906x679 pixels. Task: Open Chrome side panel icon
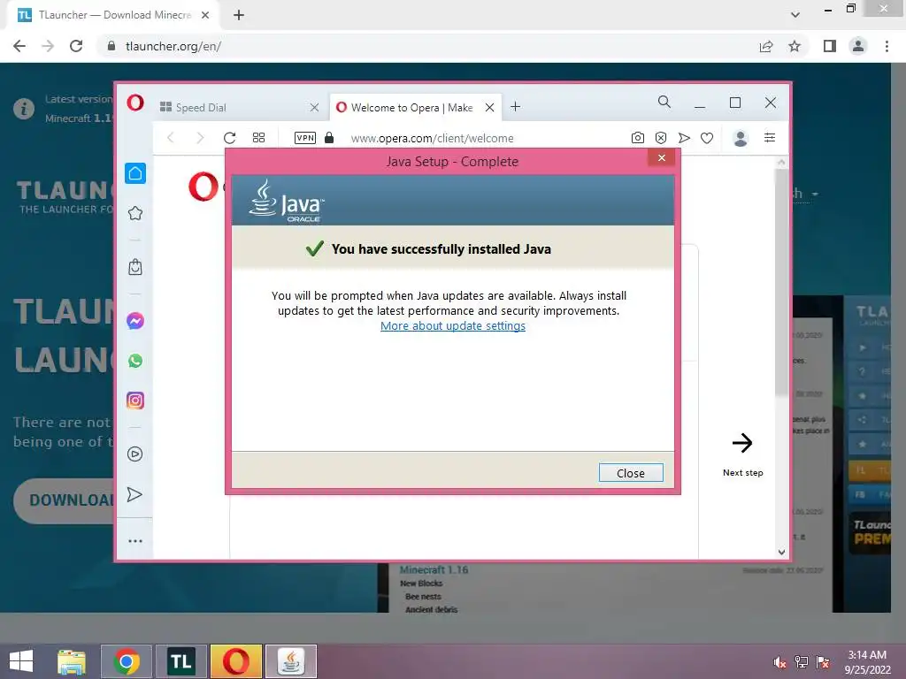click(830, 46)
